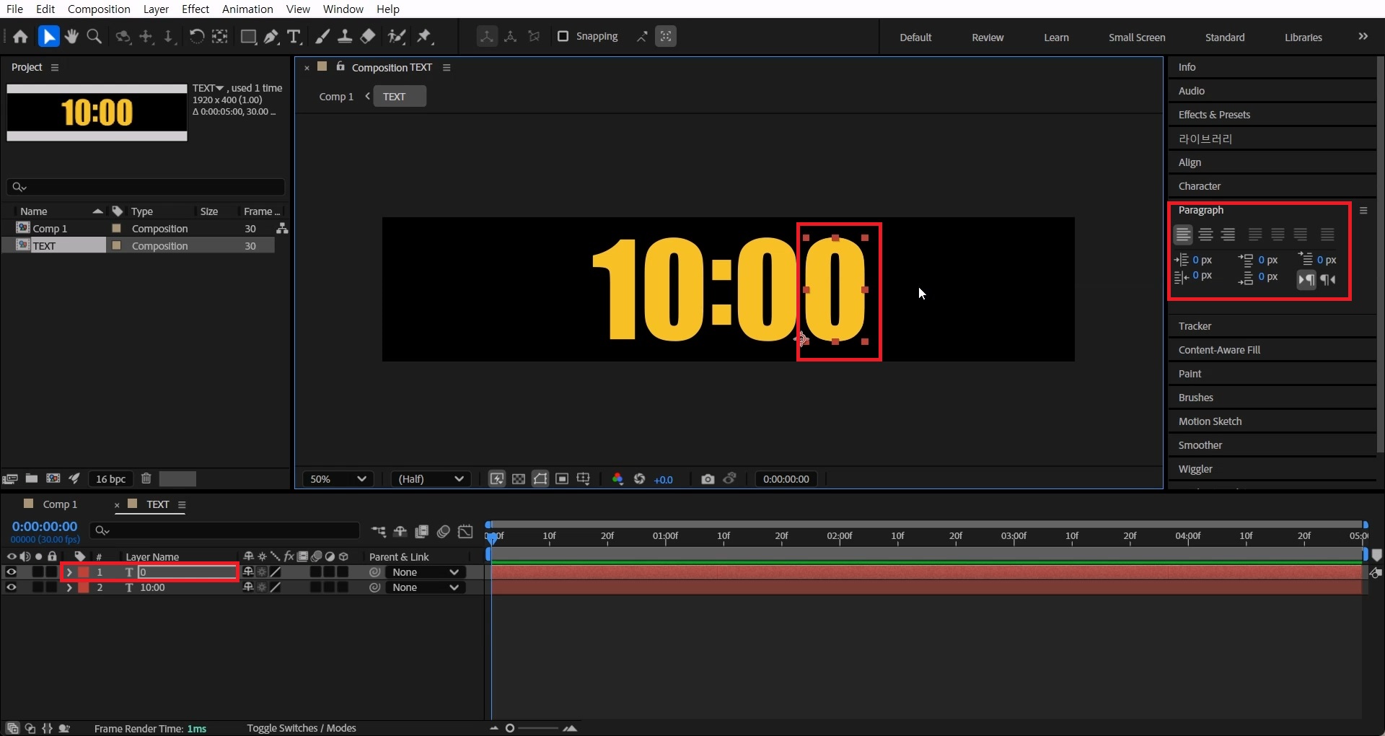Click the Project panel search field
Screen dimensions: 1385x736
pyautogui.click(x=146, y=187)
